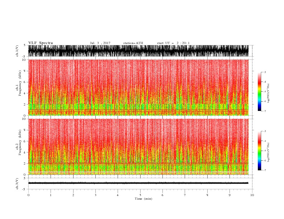Click the "-7" label on ch.1 color bar
The image size is (284, 219).
[x=265, y=111]
